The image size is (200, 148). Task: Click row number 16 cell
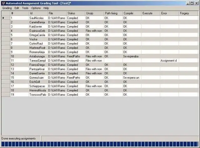(19, 82)
